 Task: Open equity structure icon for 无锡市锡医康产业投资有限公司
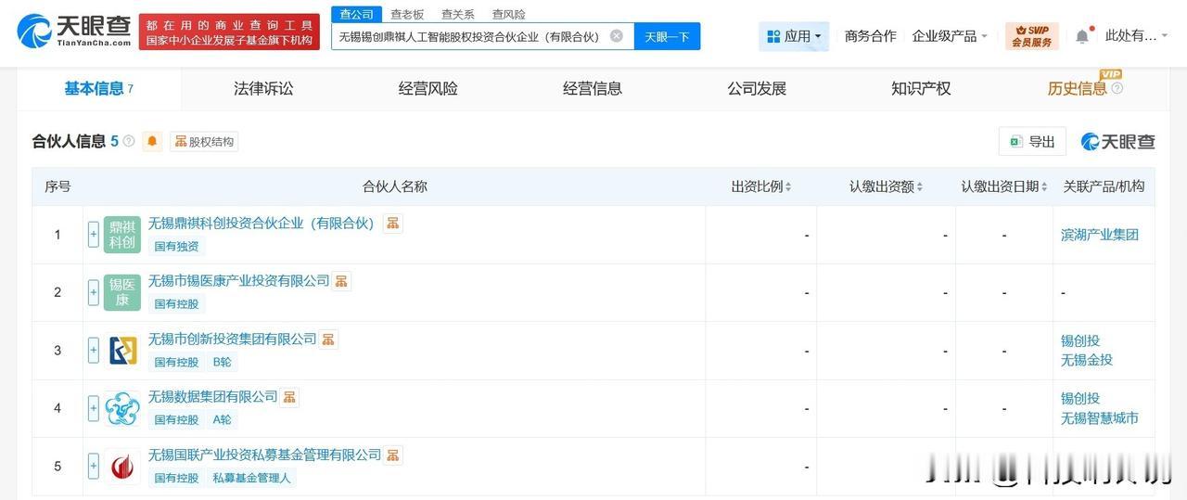click(x=341, y=281)
